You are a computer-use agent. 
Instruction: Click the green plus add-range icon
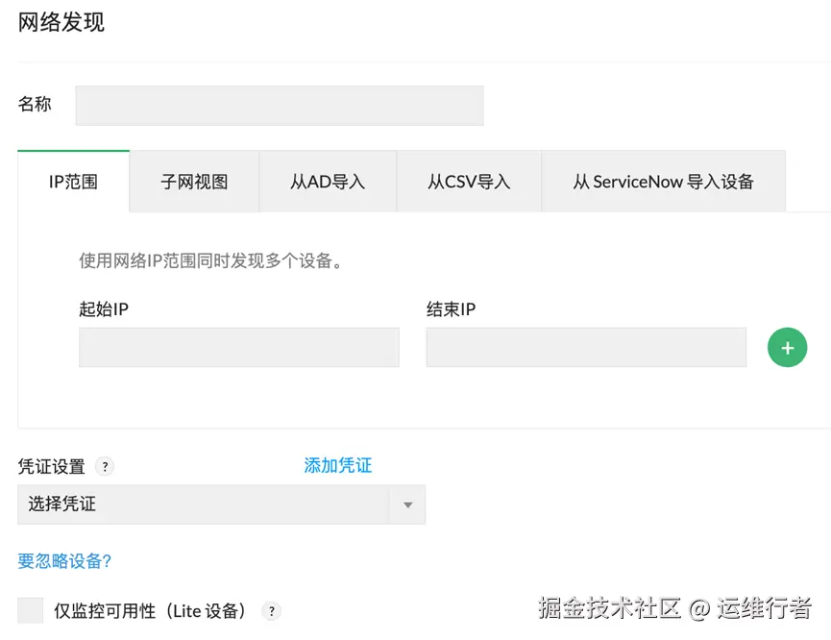click(787, 348)
